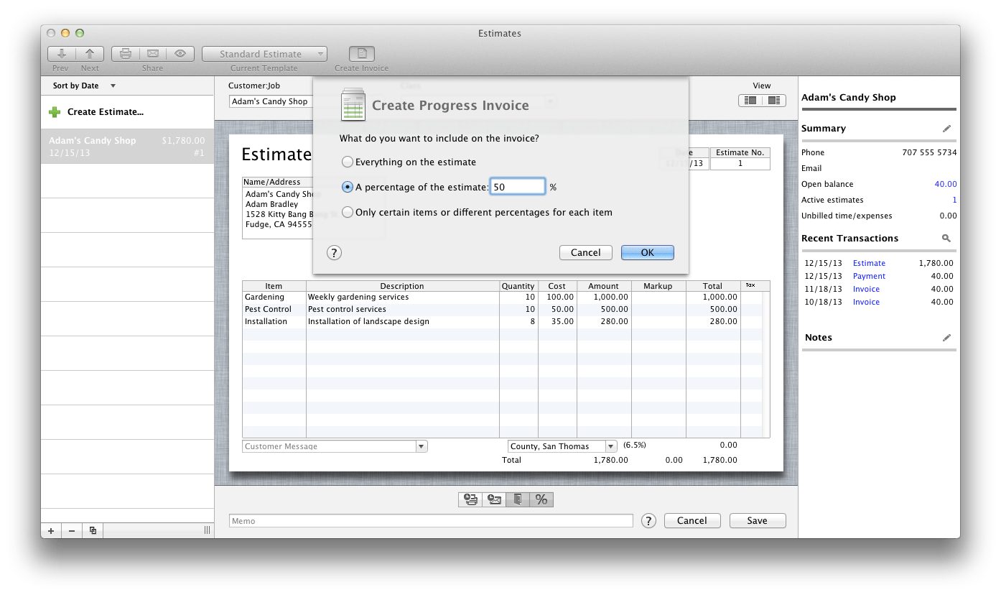
Task: Cancel the Create Progress Invoice dialog
Action: (x=585, y=252)
